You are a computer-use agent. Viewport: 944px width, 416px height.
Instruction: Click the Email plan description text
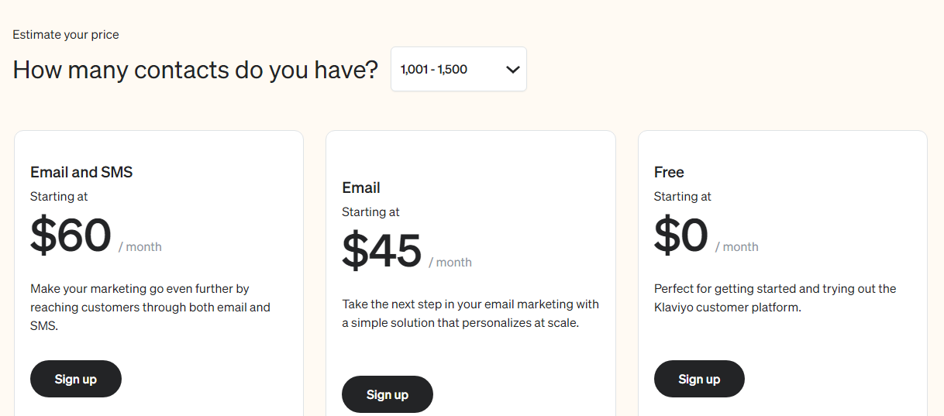(x=470, y=313)
